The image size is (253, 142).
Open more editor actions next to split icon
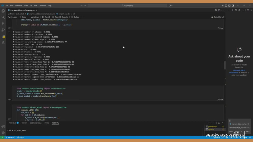point(222,10)
